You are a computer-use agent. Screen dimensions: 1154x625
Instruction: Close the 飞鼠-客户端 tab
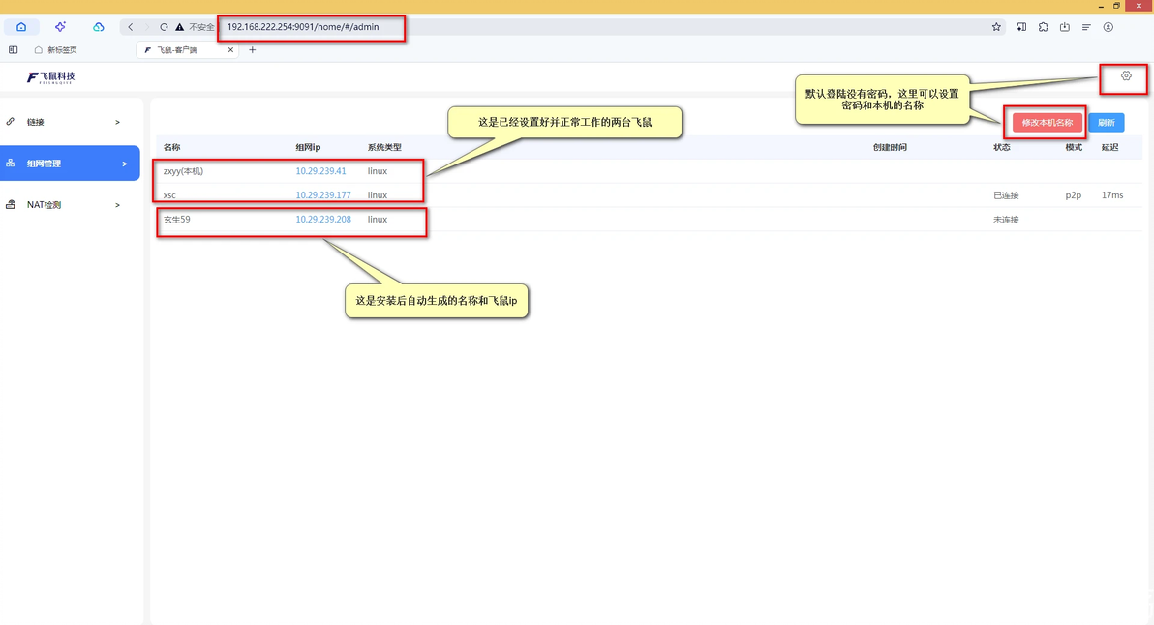click(x=230, y=50)
